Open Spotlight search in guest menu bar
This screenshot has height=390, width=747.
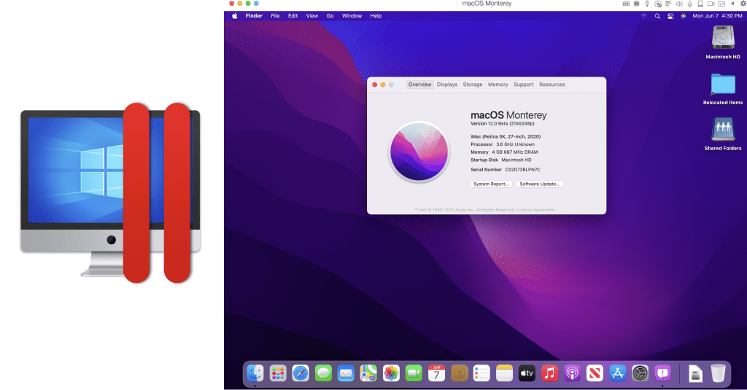tap(657, 16)
